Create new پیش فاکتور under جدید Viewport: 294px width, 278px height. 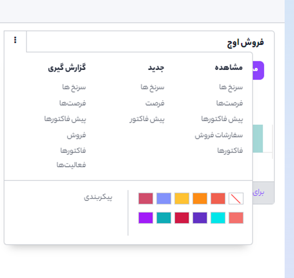tap(147, 119)
